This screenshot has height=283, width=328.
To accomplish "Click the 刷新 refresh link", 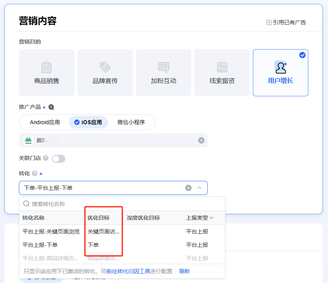I will coord(184,271).
